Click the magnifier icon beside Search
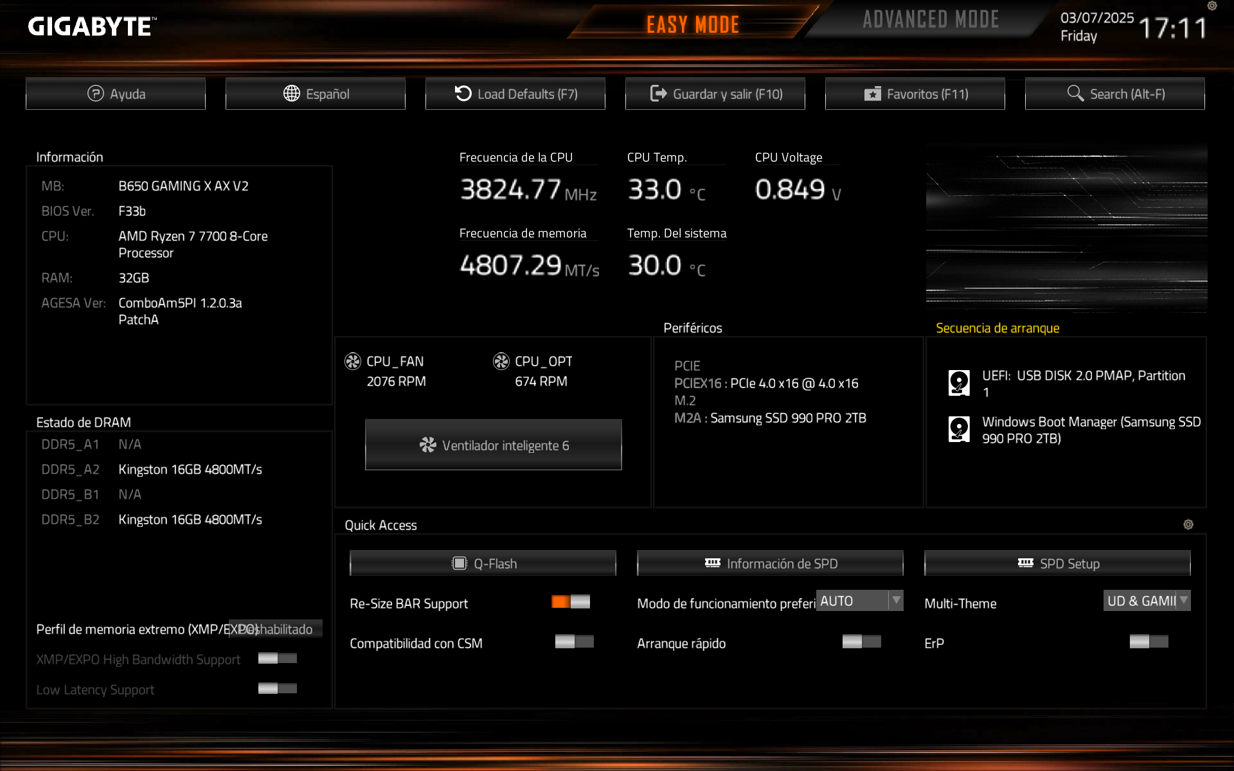 (1075, 93)
